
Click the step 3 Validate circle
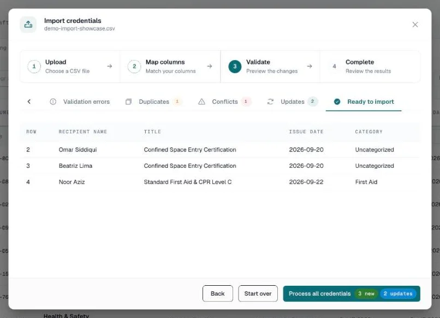[x=235, y=67]
